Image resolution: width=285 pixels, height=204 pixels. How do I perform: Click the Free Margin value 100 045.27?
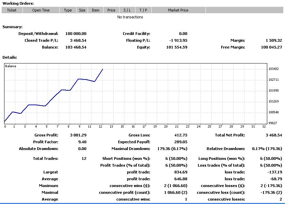(x=272, y=47)
